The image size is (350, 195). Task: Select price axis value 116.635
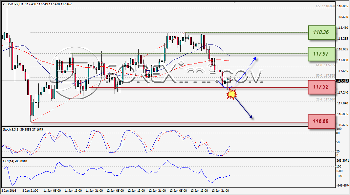[x=342, y=125]
